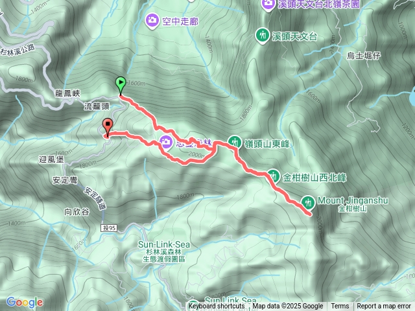Select the 空中走廊 camera icon
The width and height of the screenshot is (415, 311).
[x=152, y=21]
